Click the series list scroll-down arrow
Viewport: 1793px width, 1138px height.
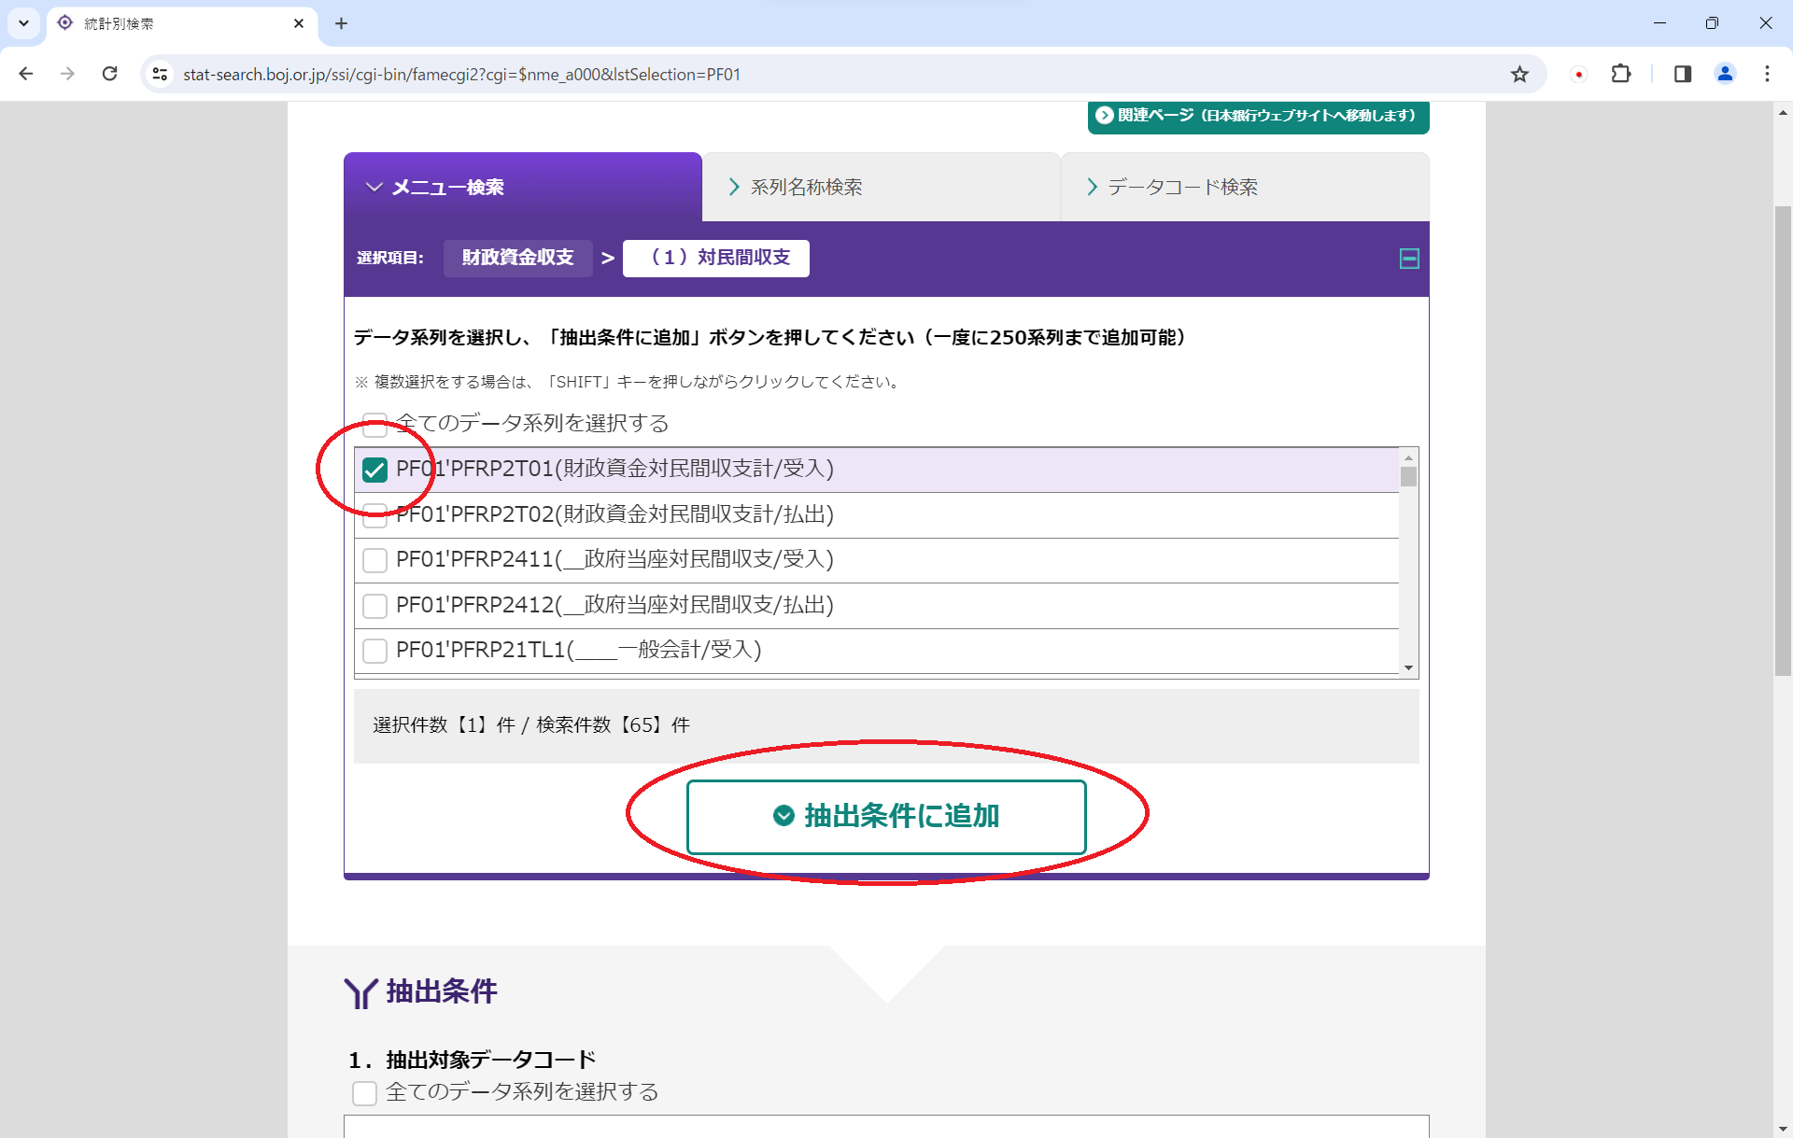(x=1408, y=667)
